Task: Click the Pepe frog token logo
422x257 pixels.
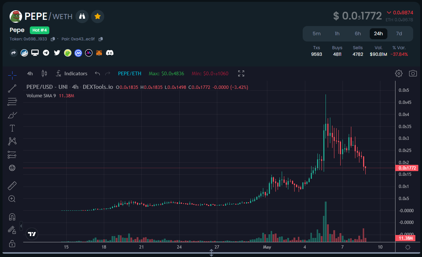Action: pos(15,17)
